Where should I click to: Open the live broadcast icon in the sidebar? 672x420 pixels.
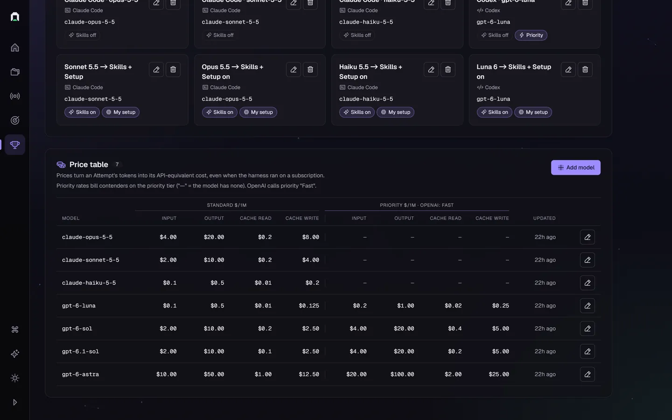(15, 96)
